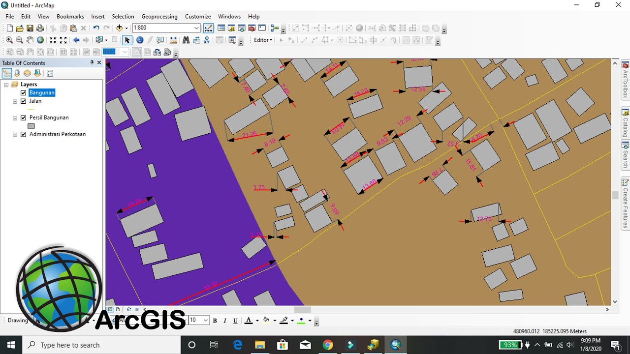Undo the last action
Screen dimensions: 630x354
tap(96, 28)
